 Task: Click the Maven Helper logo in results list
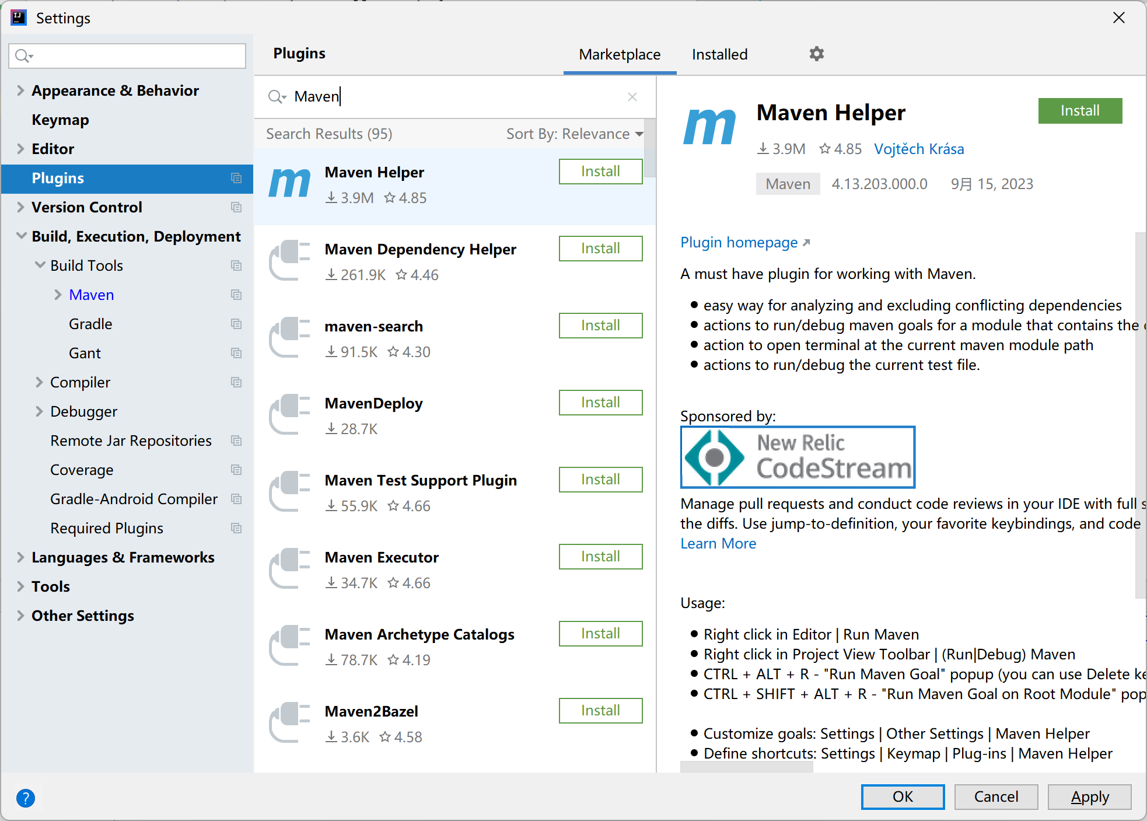tap(289, 184)
